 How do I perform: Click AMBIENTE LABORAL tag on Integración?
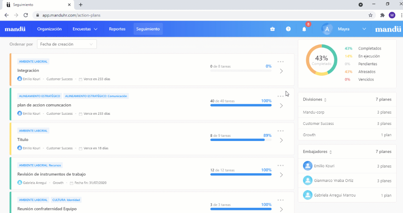pyautogui.click(x=33, y=61)
